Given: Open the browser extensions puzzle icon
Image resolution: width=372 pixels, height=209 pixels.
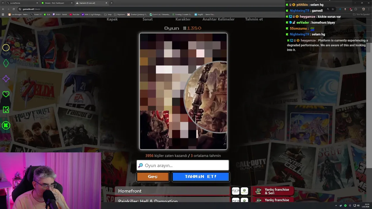Looking at the screenshot, I should [356, 9].
